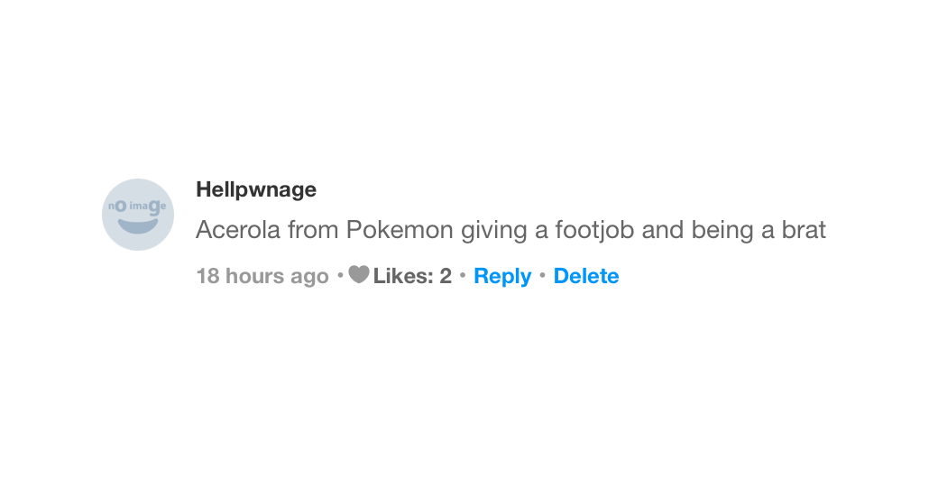The image size is (938, 487).
Task: Toggle the like heart on this comment
Action: click(x=359, y=274)
